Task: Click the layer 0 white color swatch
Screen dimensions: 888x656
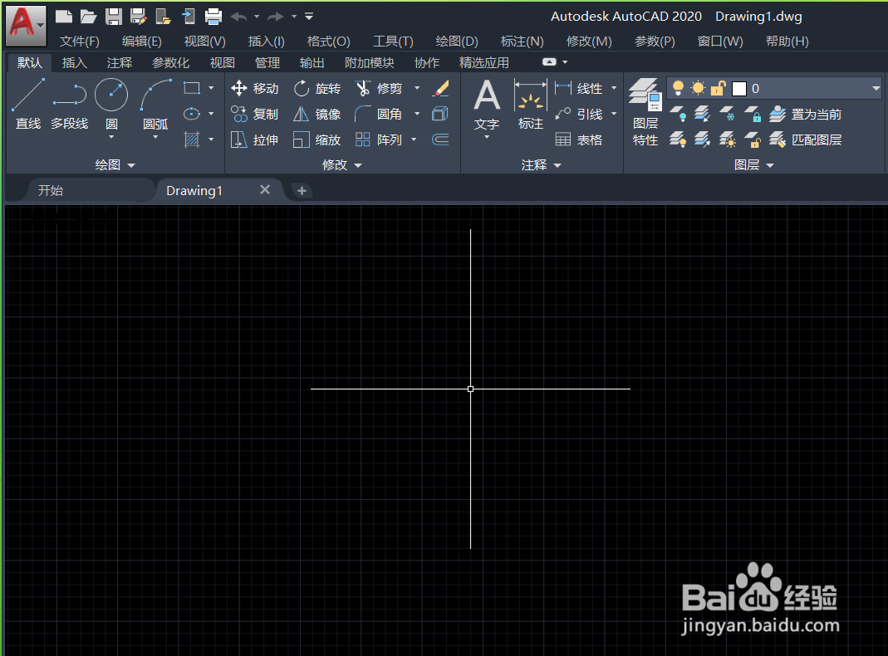Action: pos(739,89)
